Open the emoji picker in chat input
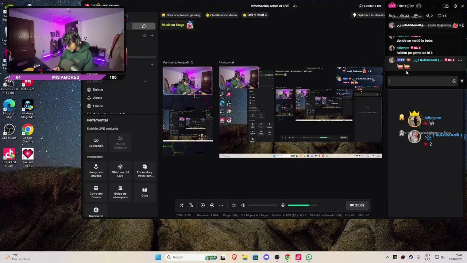Image resolution: width=467 pixels, height=263 pixels. 454,81
